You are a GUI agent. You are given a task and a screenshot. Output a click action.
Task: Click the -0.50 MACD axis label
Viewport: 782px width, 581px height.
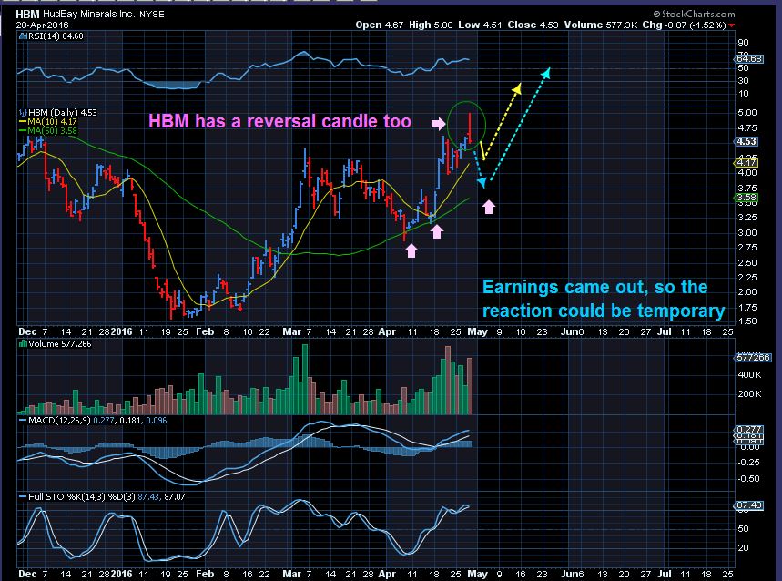pyautogui.click(x=747, y=479)
